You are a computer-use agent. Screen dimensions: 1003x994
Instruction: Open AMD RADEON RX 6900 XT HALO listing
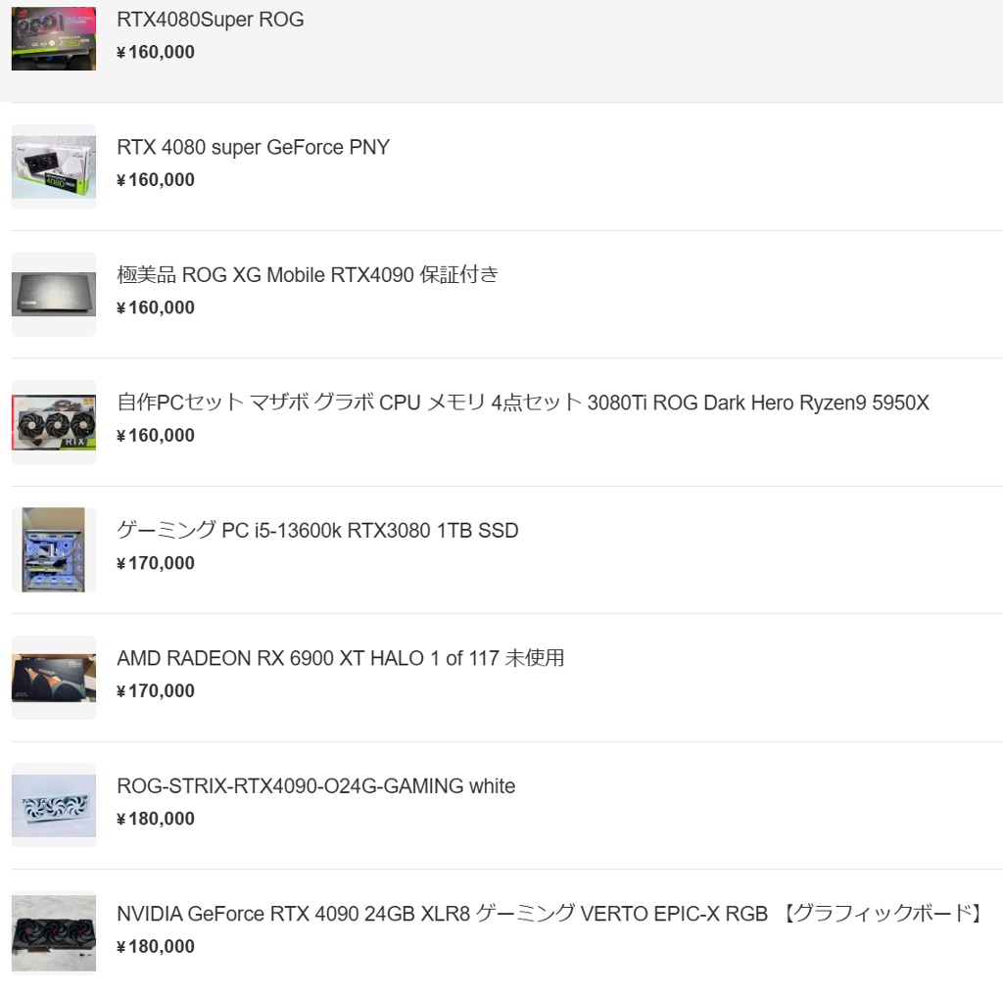[340, 658]
